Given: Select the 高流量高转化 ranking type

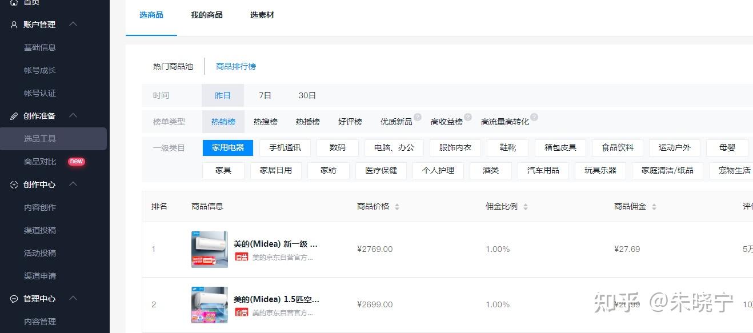Looking at the screenshot, I should click(505, 122).
